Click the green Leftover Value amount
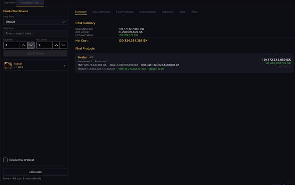 [128, 35]
